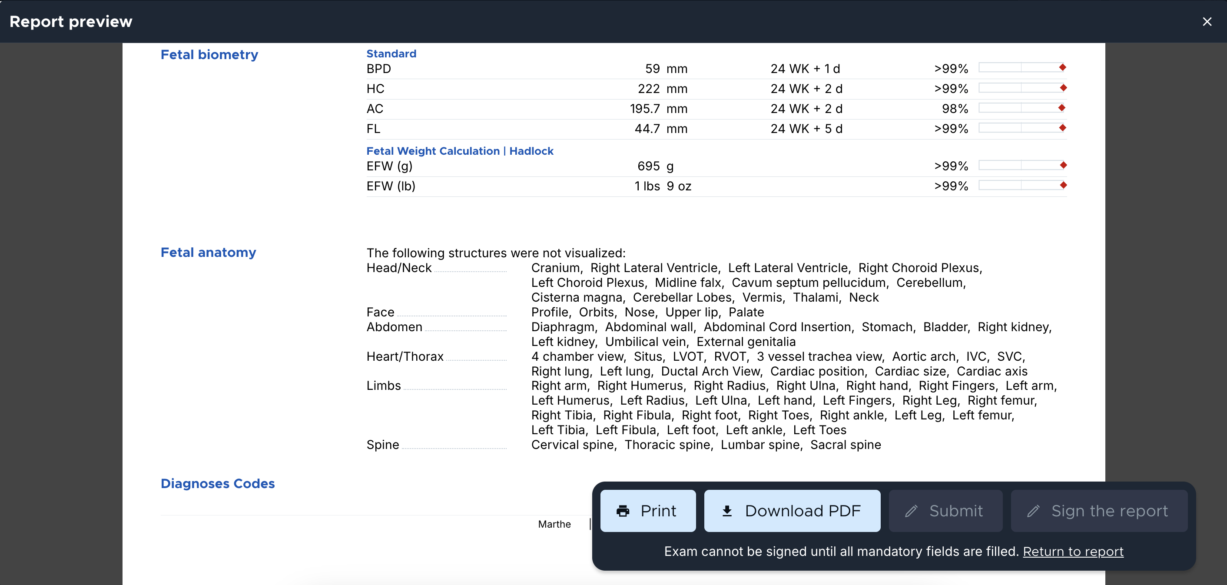
Task: Click the Submit button
Action: click(945, 511)
